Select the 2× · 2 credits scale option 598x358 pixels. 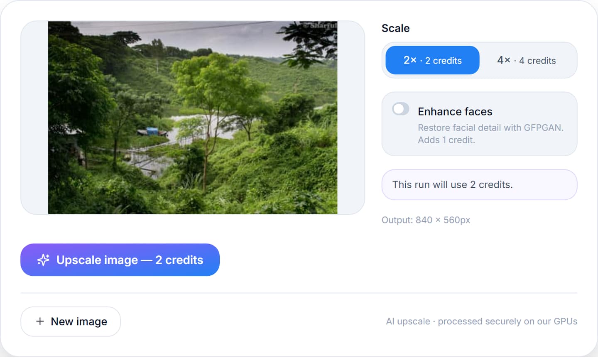coord(432,60)
